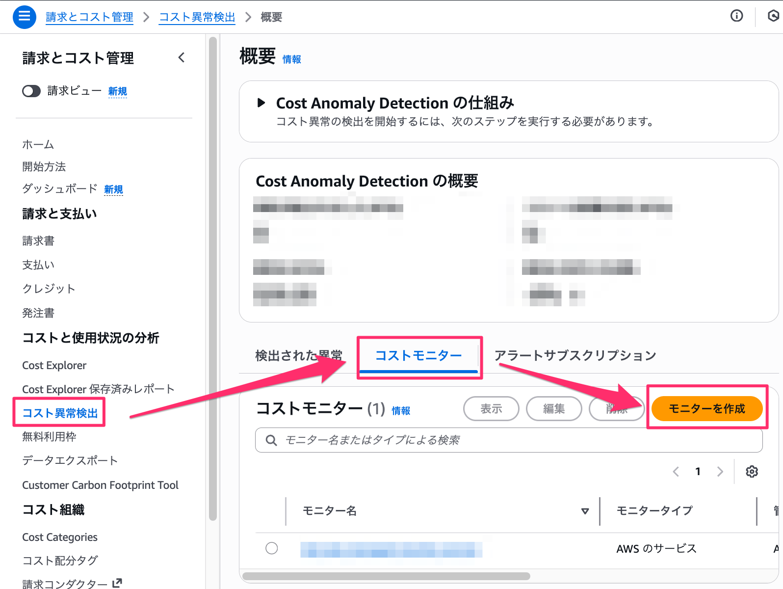Image resolution: width=783 pixels, height=589 pixels.
Task: Open Cost Explorer 保存済みレポート
Action: tap(99, 389)
